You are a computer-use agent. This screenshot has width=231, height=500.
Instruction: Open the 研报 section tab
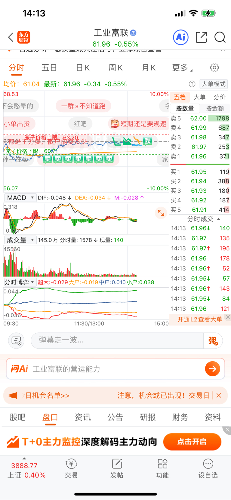pos(148,417)
